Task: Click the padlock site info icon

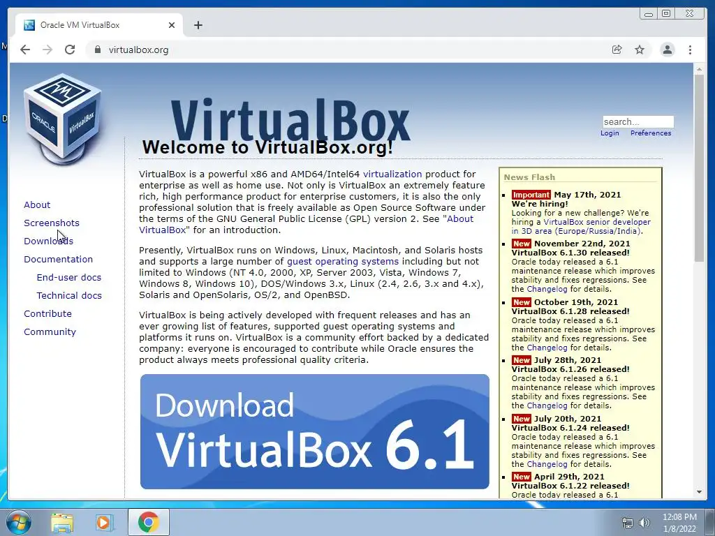Action: pos(97,50)
